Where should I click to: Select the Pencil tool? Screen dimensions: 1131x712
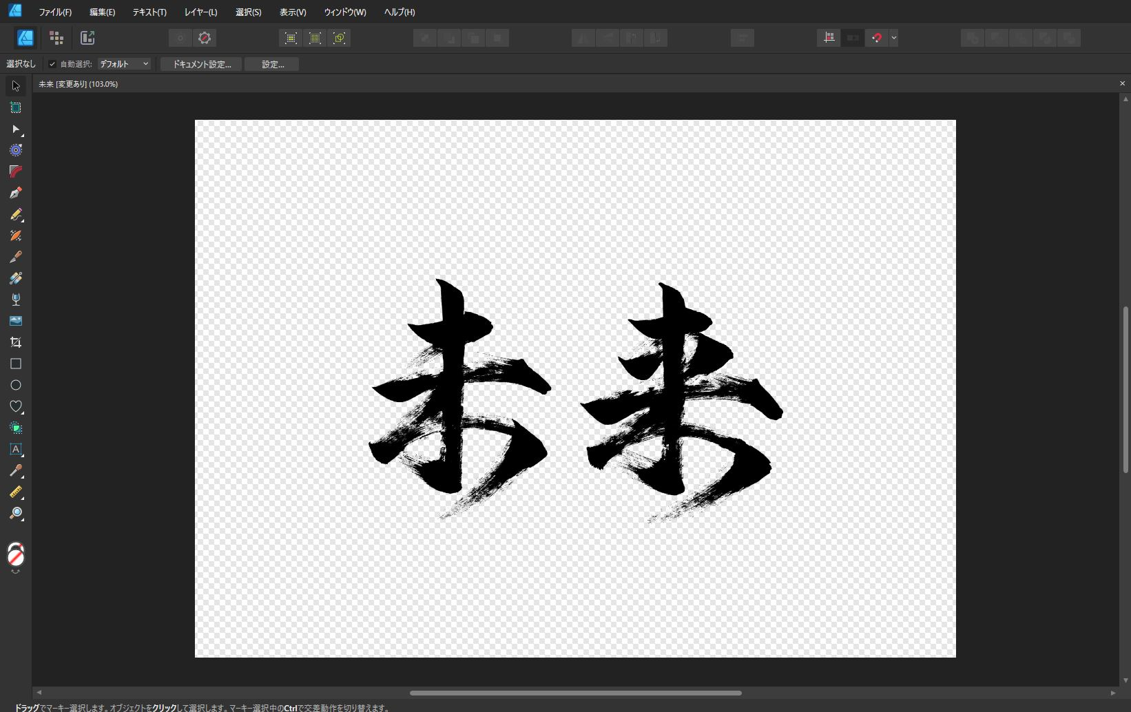point(16,214)
